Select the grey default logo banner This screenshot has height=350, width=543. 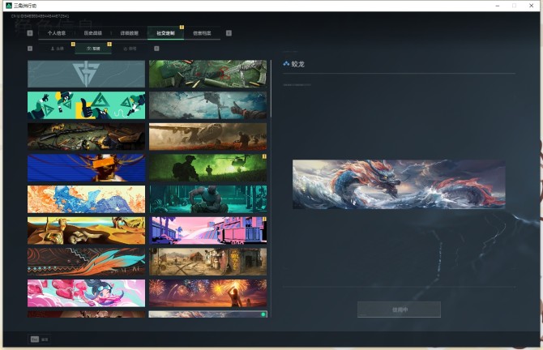86,74
